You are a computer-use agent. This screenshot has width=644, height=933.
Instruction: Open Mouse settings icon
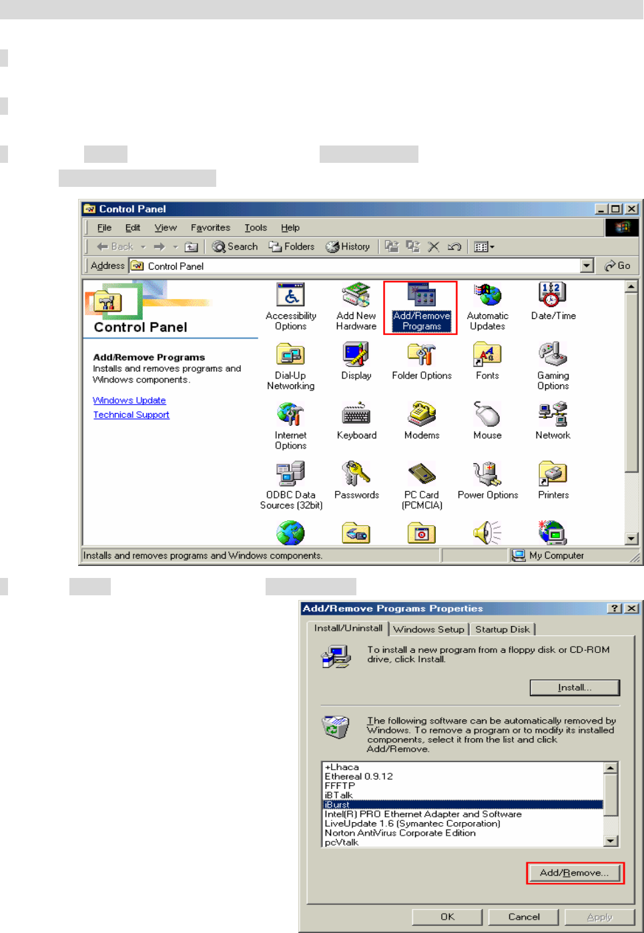pos(487,420)
